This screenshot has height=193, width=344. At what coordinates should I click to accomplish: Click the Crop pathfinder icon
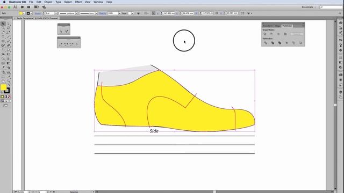coord(286,43)
